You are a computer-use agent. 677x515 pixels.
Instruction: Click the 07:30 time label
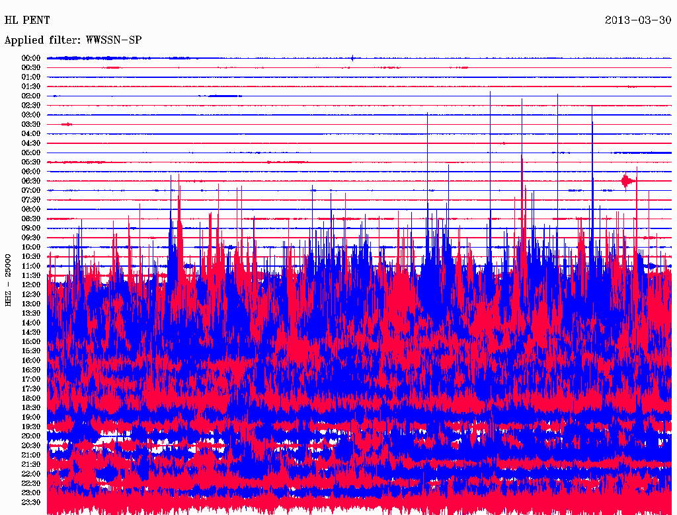click(x=30, y=199)
